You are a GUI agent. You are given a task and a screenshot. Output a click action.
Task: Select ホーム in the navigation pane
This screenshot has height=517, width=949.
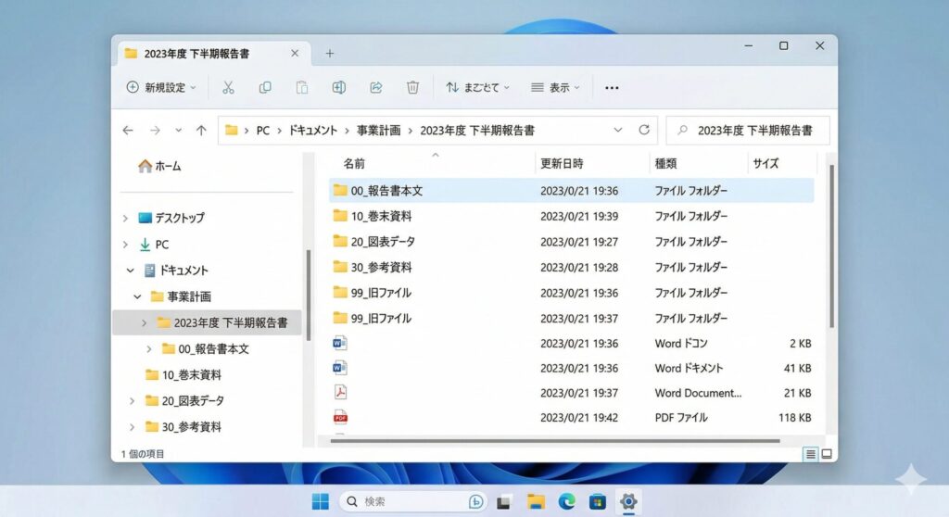coord(159,166)
